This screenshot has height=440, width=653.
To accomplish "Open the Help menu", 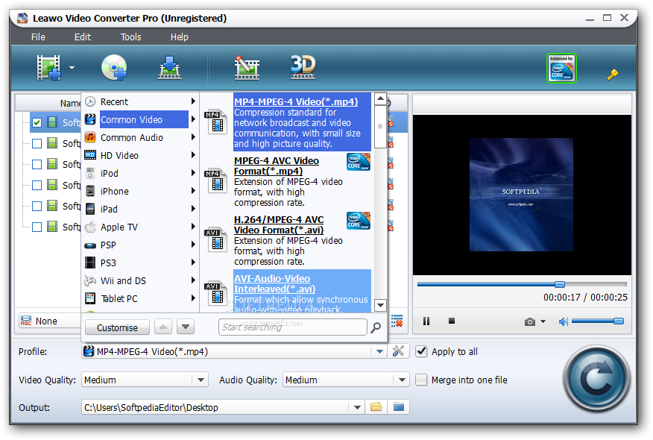I will point(179,37).
